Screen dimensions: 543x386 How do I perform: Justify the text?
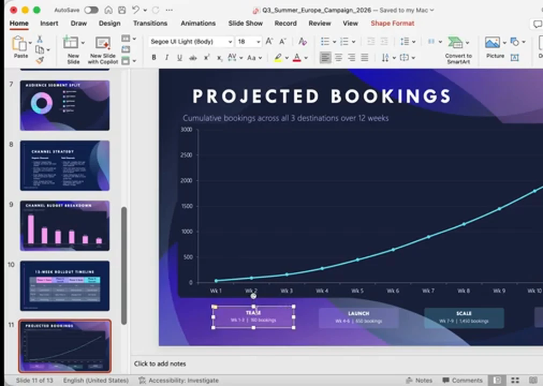364,57
